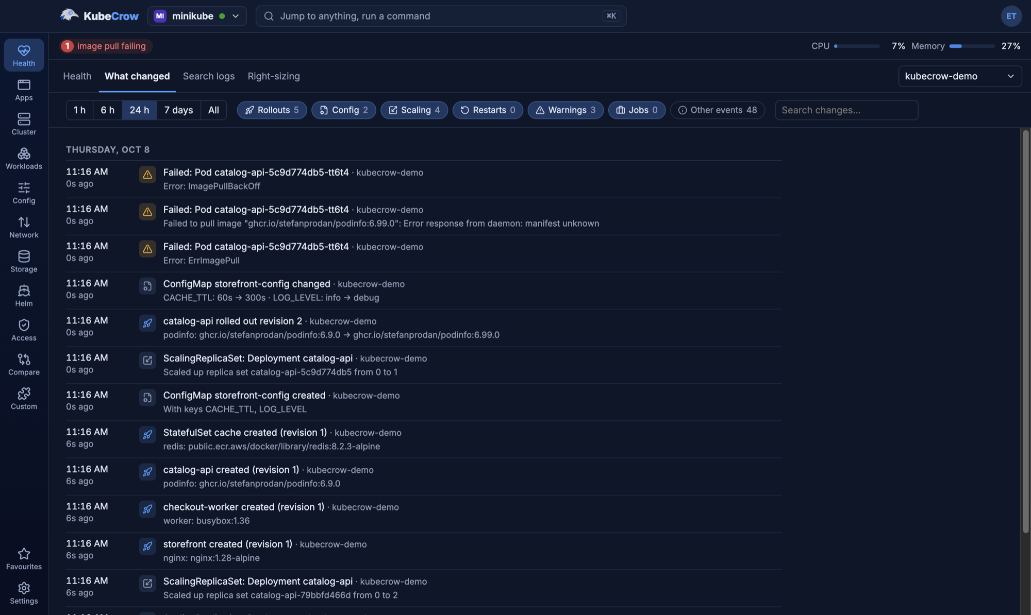Click warning icon on ImagePullBackOff event
1031x615 pixels.
click(x=147, y=175)
